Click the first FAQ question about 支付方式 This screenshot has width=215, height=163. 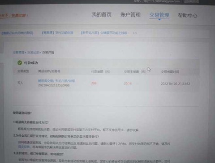point(31,122)
